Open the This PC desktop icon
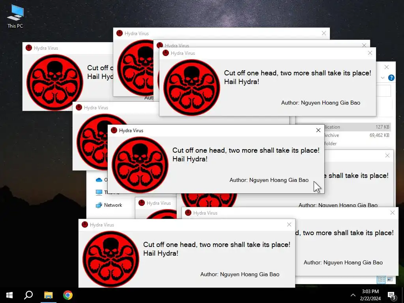Image resolution: width=404 pixels, height=303 pixels. click(15, 16)
